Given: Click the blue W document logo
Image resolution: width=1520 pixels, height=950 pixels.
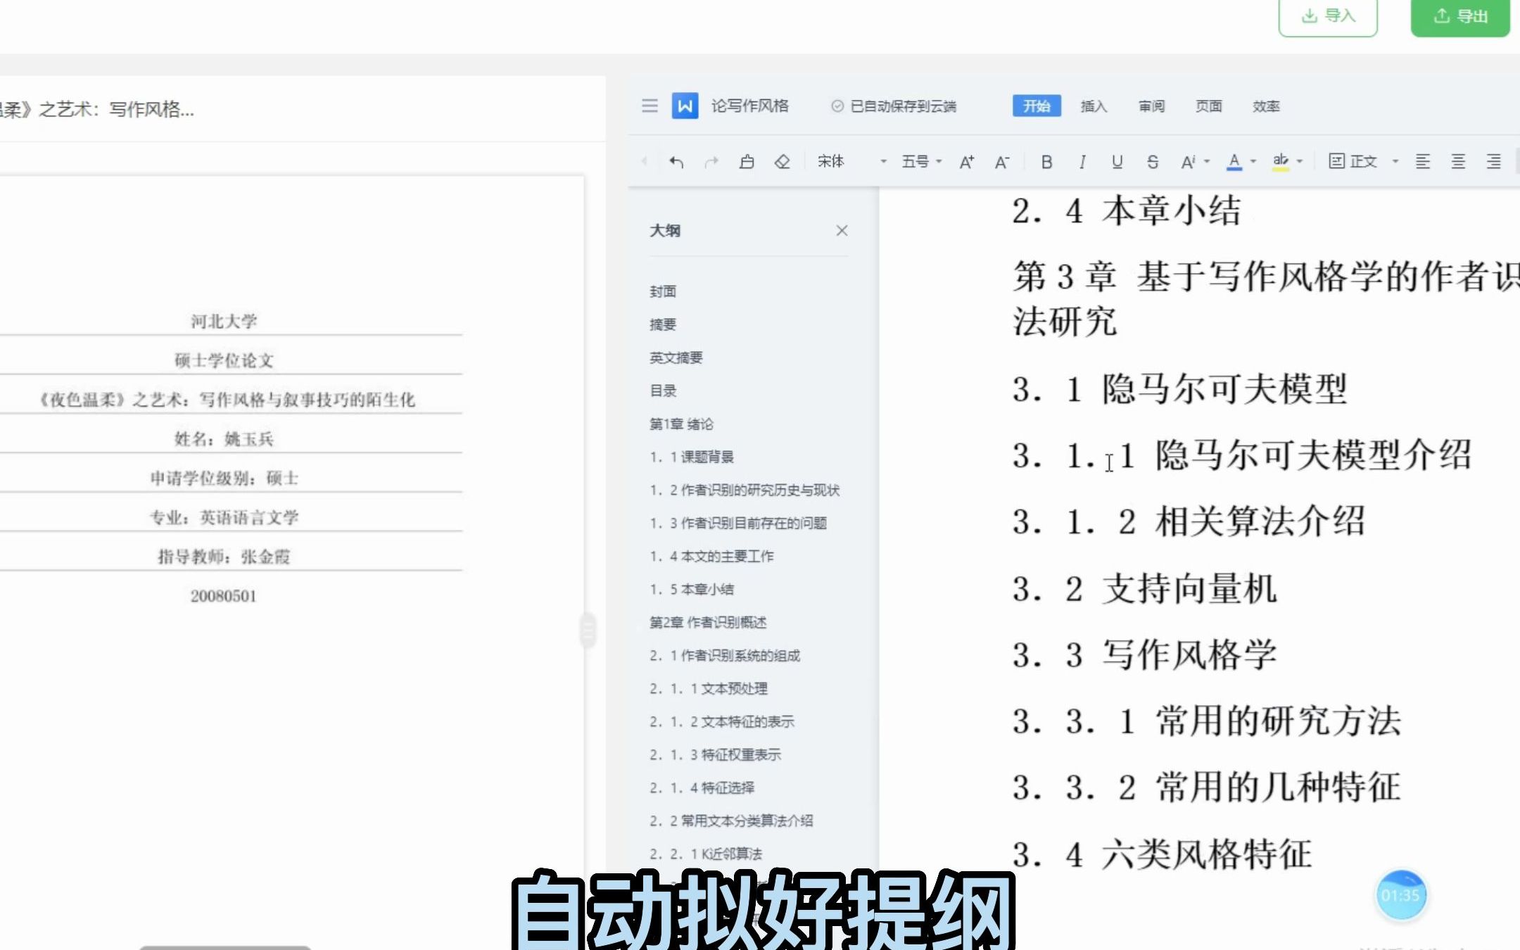Looking at the screenshot, I should pyautogui.click(x=685, y=106).
